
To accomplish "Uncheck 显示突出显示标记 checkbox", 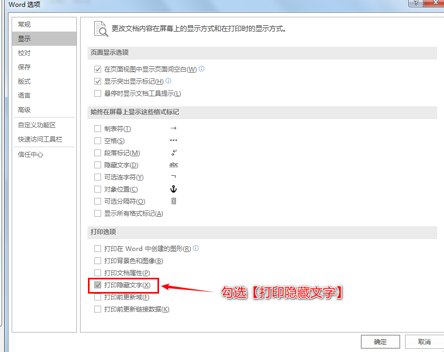I will point(97,82).
